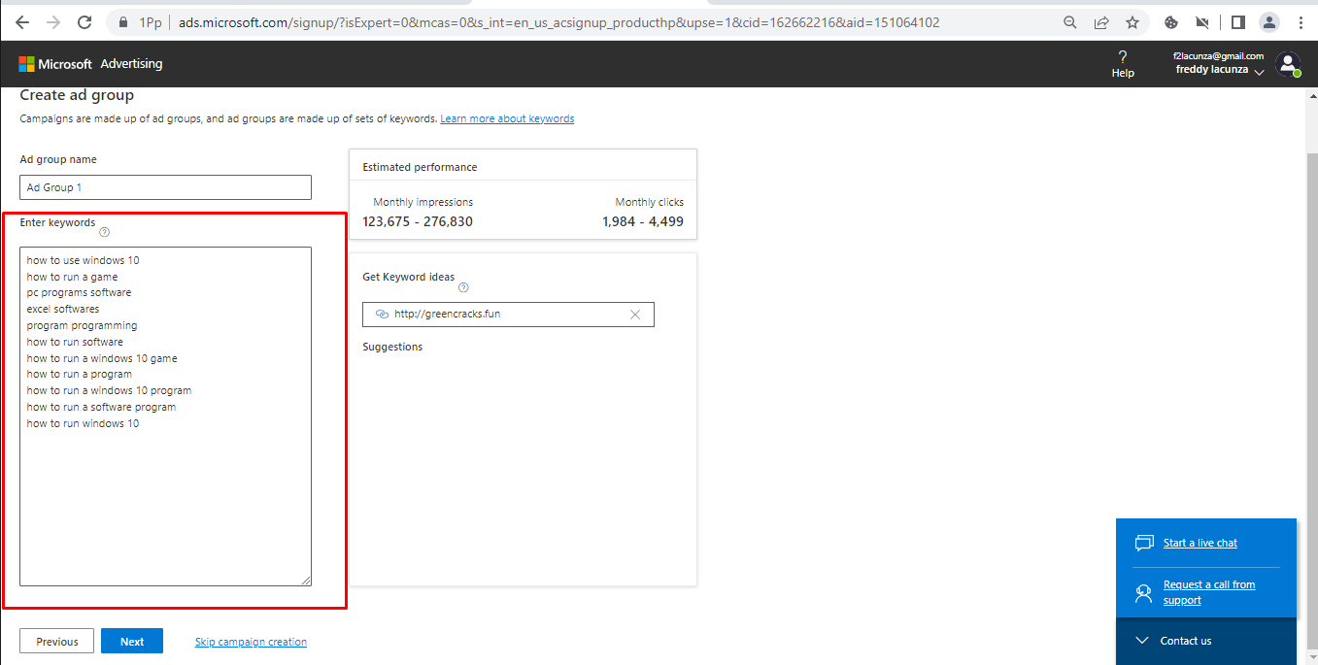Click the Next button
The image size is (1318, 665).
[132, 642]
